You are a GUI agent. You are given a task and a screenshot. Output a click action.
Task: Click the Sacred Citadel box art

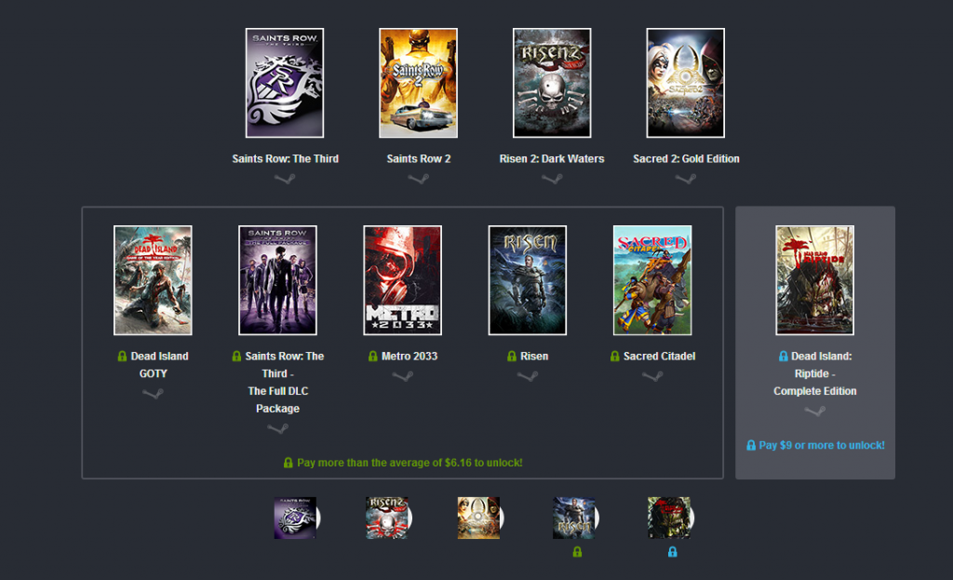[652, 280]
